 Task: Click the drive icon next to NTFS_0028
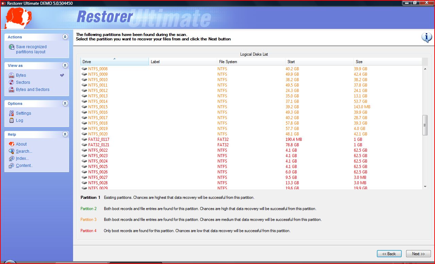(x=85, y=183)
